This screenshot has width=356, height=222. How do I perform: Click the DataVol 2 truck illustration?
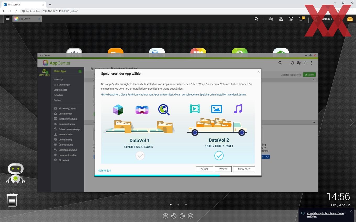click(x=217, y=127)
